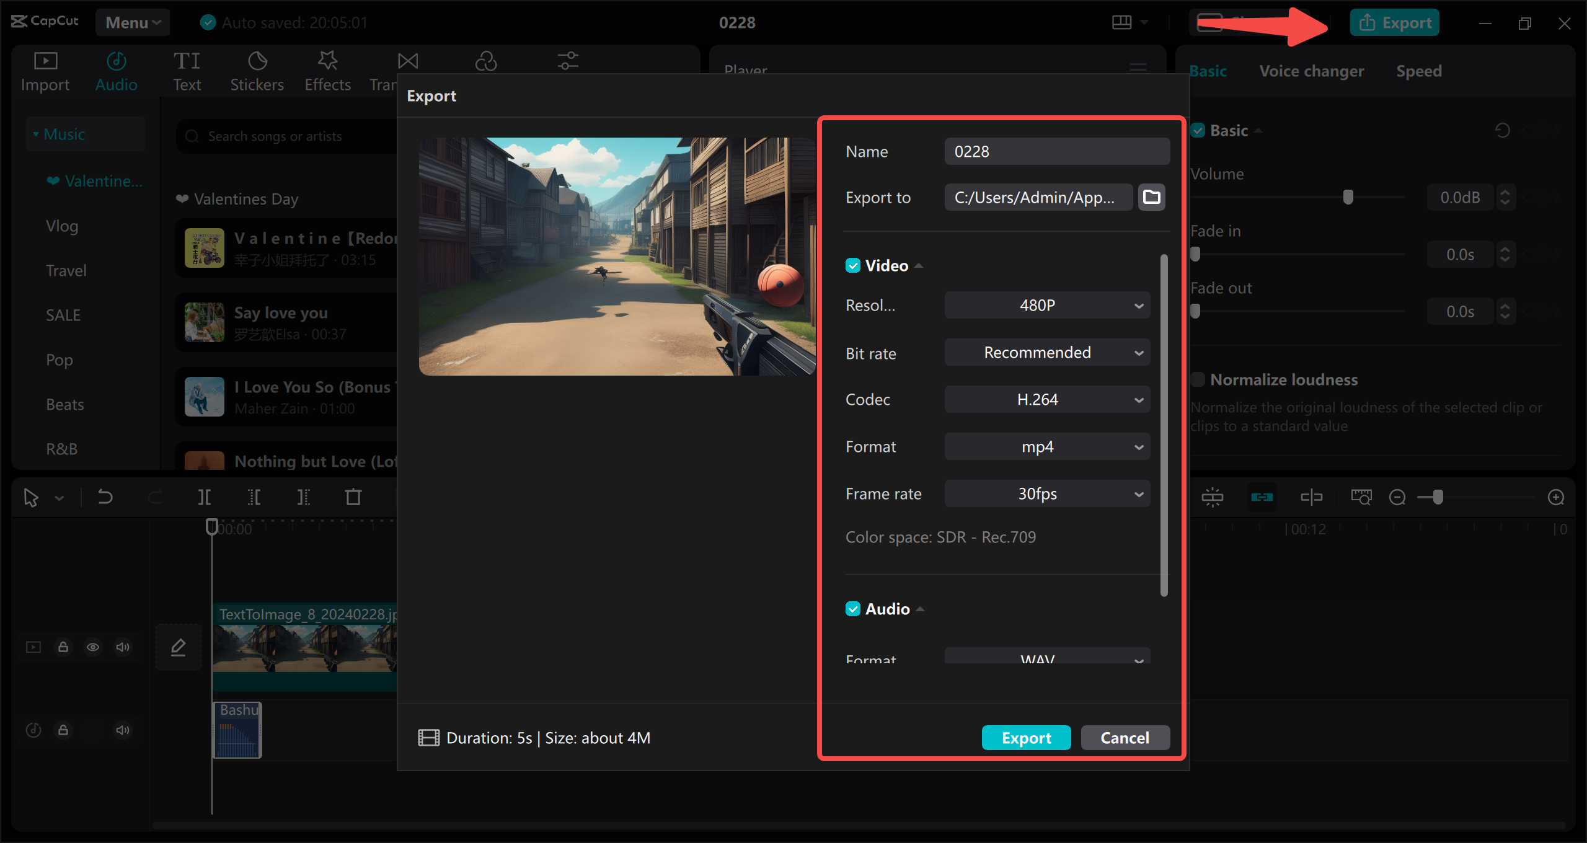
Task: Click the Cancel button in the Export dialog
Action: pos(1125,738)
